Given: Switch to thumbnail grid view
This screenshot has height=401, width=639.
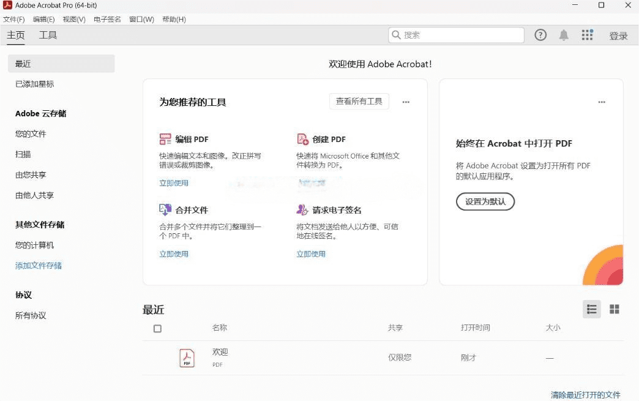Looking at the screenshot, I should coord(614,309).
